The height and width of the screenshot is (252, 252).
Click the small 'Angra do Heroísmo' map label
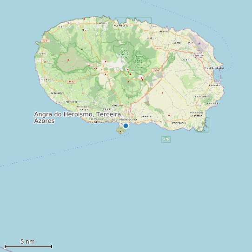[124, 119]
